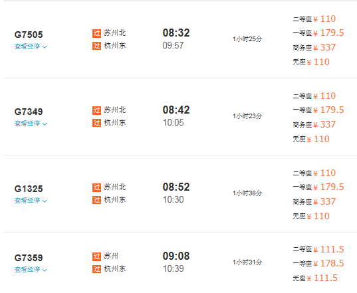
Task: Expand 查看经停 stops under G7359
Action: click(31, 270)
